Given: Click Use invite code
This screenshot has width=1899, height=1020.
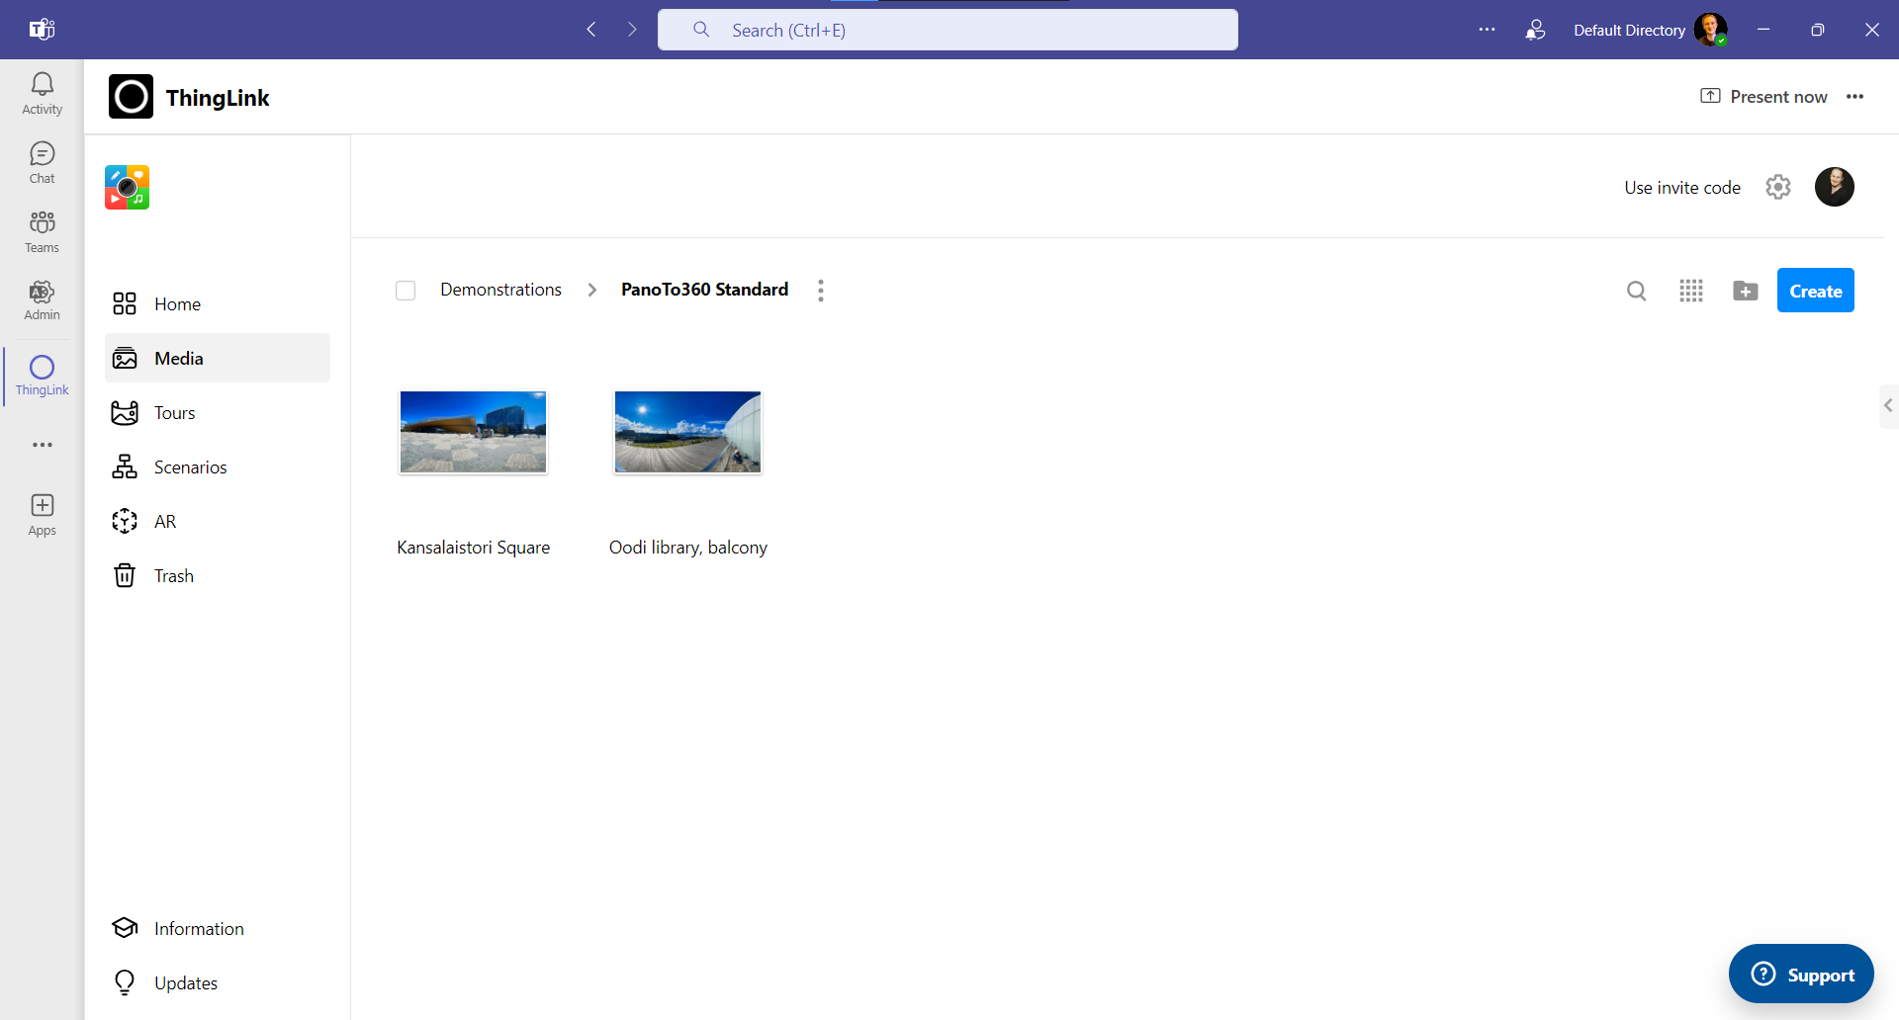Looking at the screenshot, I should pyautogui.click(x=1681, y=187).
